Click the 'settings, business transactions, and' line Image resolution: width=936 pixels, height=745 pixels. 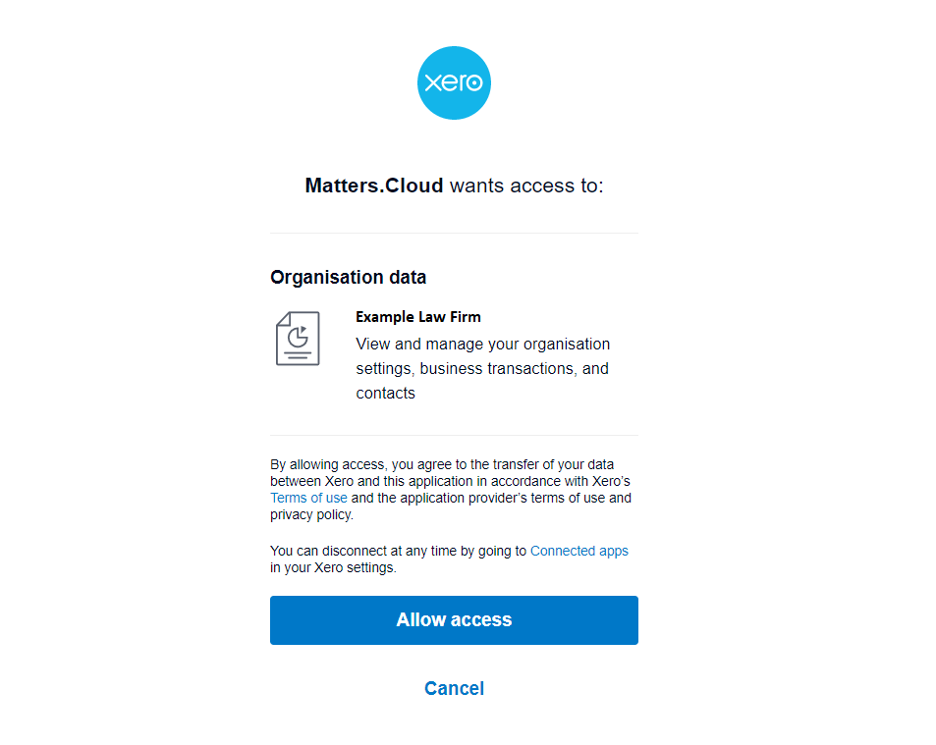click(482, 369)
